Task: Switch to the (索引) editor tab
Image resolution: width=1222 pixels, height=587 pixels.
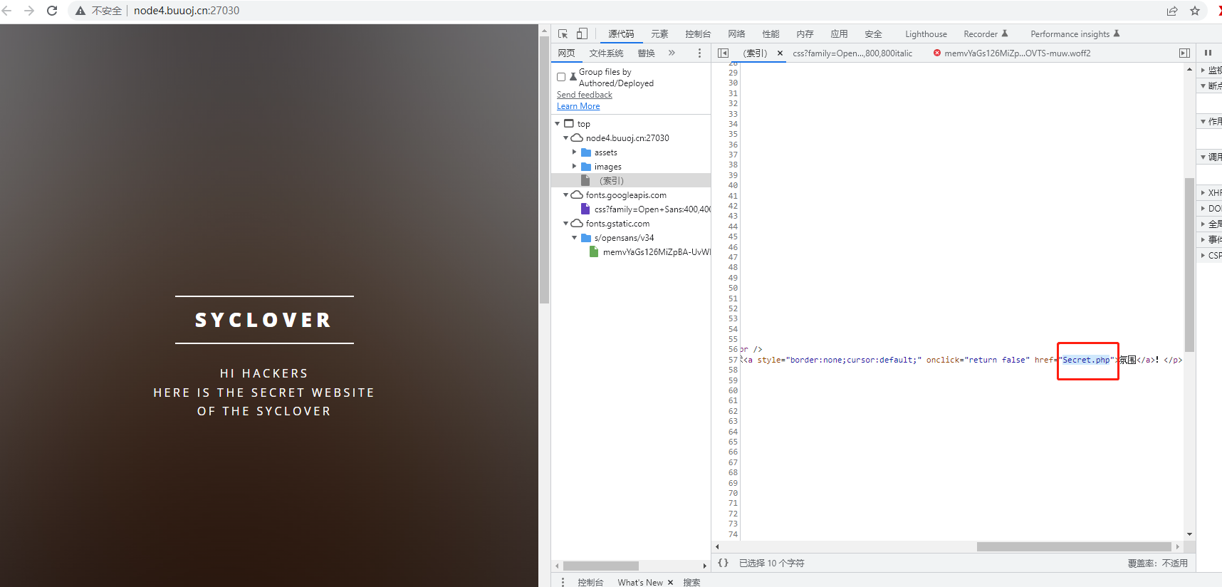Action: pyautogui.click(x=755, y=53)
